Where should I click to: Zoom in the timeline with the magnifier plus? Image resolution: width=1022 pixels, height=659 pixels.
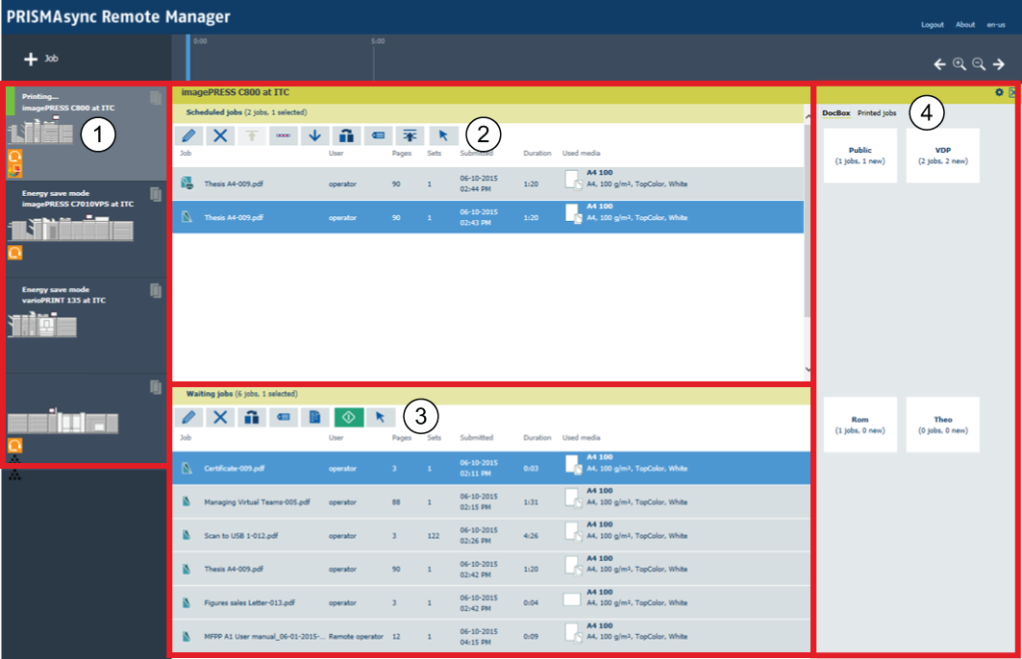(959, 63)
